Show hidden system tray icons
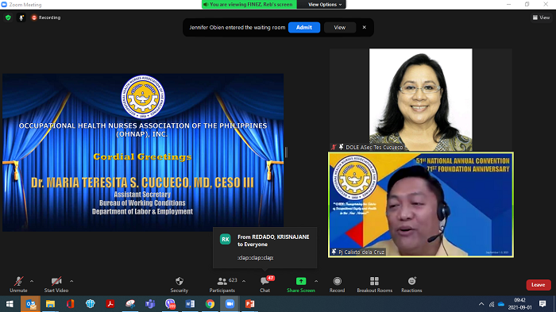This screenshot has height=312, width=556. (x=481, y=304)
